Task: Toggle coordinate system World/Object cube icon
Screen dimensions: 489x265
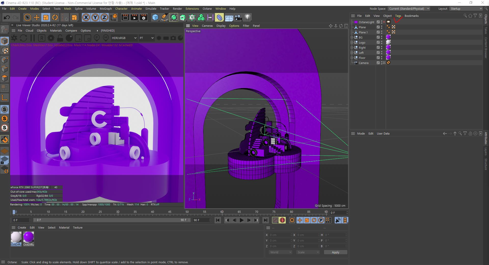Action: [114, 17]
